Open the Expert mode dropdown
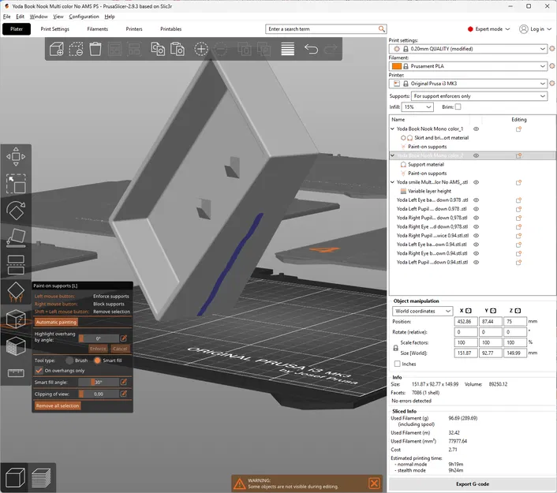557x493 pixels. 489,29
